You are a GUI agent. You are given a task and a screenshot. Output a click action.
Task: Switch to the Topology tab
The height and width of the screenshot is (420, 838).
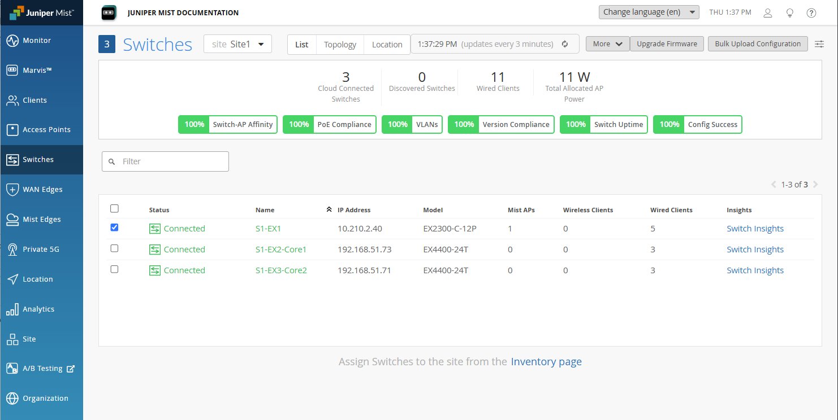340,45
